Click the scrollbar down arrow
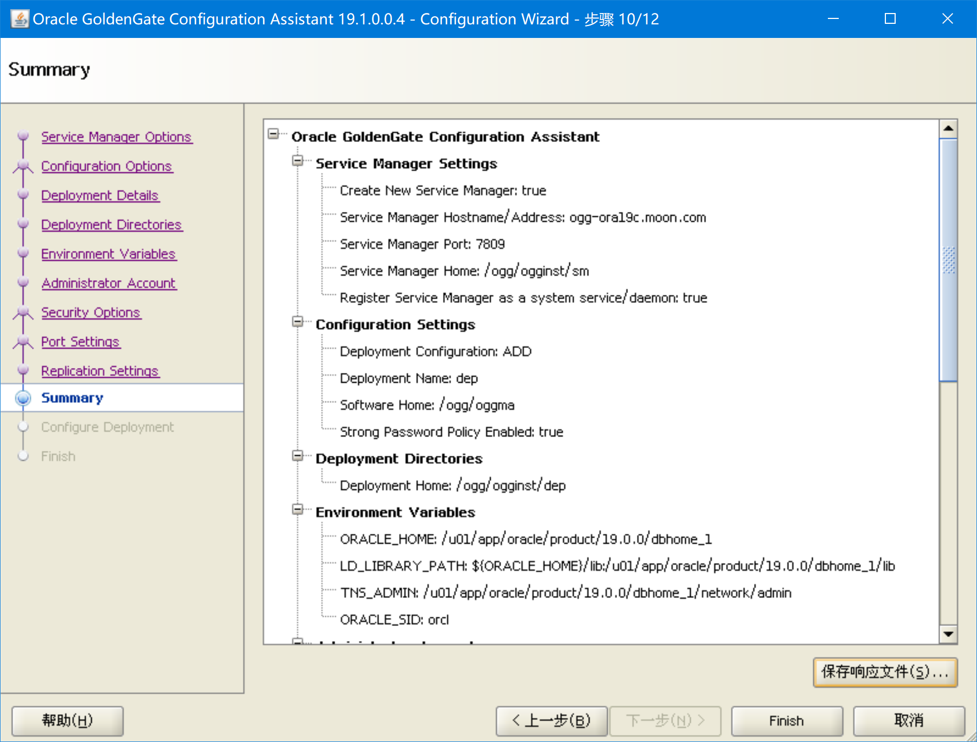The width and height of the screenshot is (977, 742). (948, 634)
